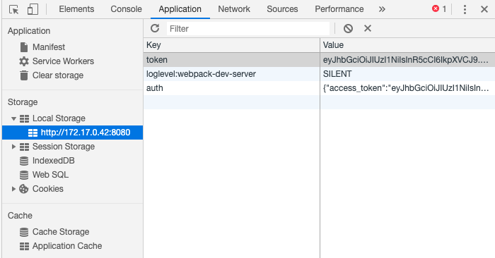The height and width of the screenshot is (258, 495).
Task: Select Session Storage item
Action: point(64,147)
